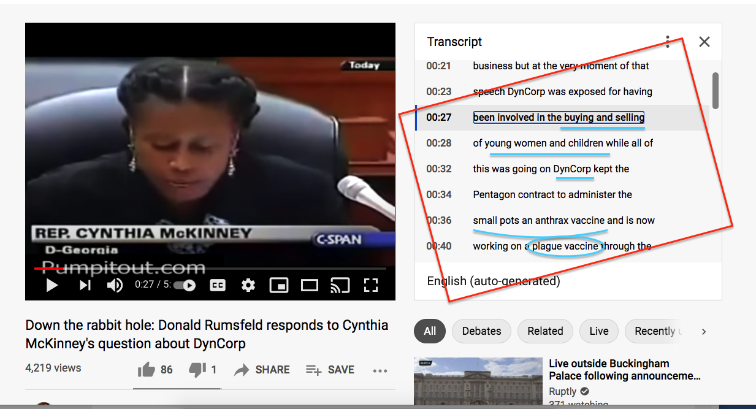Open video settings gear
This screenshot has height=409, width=756.
[248, 285]
